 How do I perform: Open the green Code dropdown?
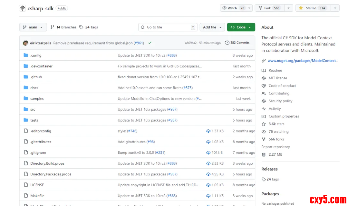[x=241, y=27]
